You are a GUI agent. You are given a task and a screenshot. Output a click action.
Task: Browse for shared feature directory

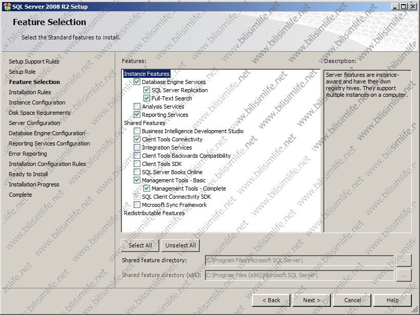coord(404,260)
